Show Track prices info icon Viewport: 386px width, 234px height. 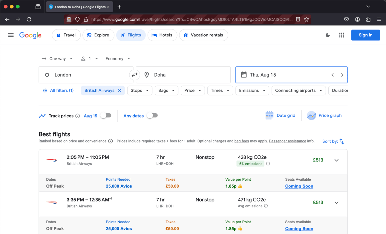click(78, 116)
